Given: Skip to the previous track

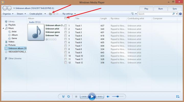Looking at the screenshot, I should (84, 96).
